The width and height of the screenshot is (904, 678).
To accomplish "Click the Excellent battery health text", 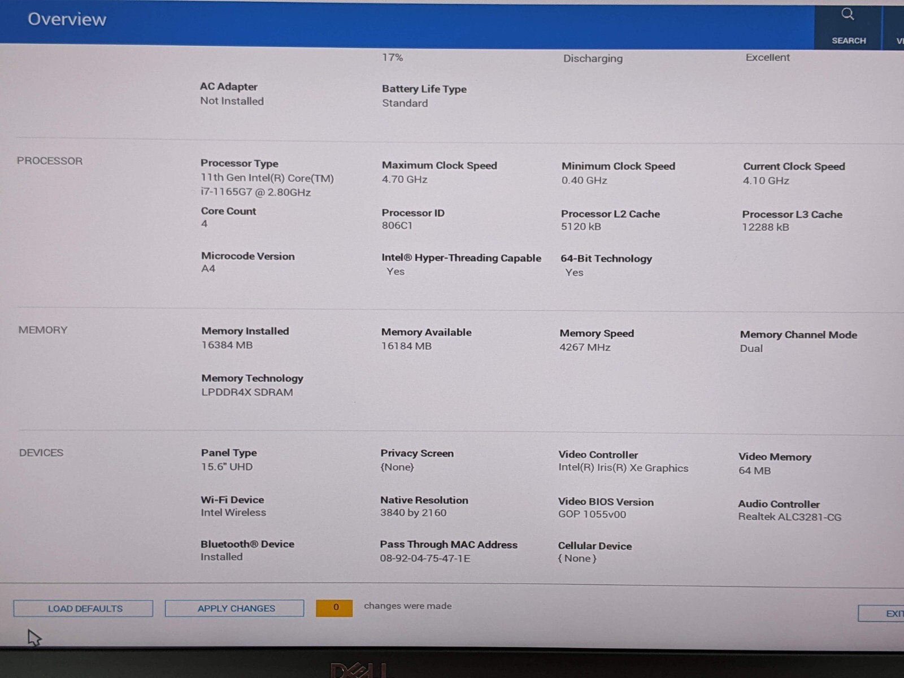I will click(x=767, y=58).
